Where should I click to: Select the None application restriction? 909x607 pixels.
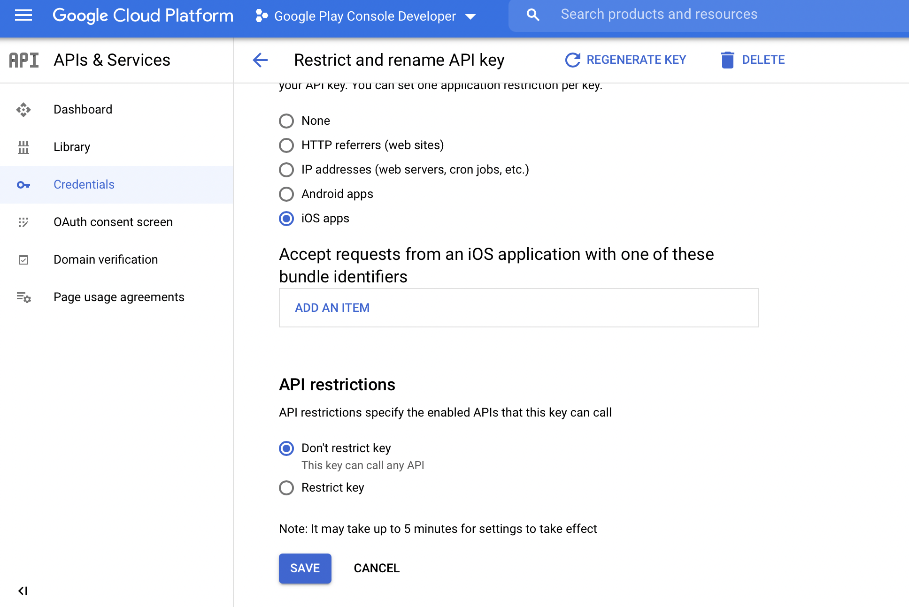click(x=286, y=121)
